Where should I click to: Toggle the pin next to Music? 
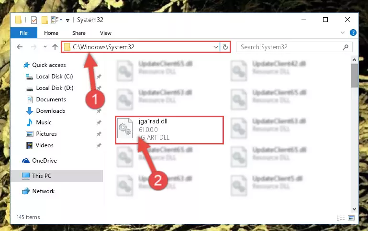point(99,122)
